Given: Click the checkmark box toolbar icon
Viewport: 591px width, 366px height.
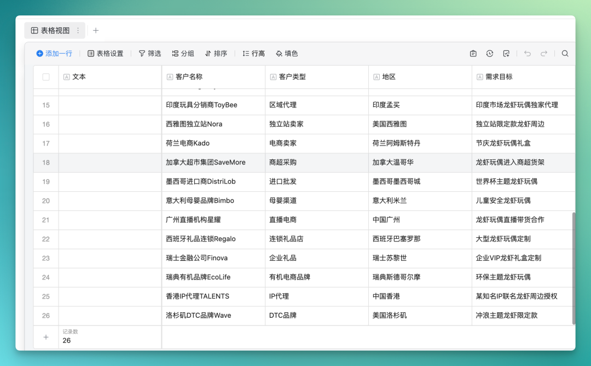Looking at the screenshot, I should point(506,54).
